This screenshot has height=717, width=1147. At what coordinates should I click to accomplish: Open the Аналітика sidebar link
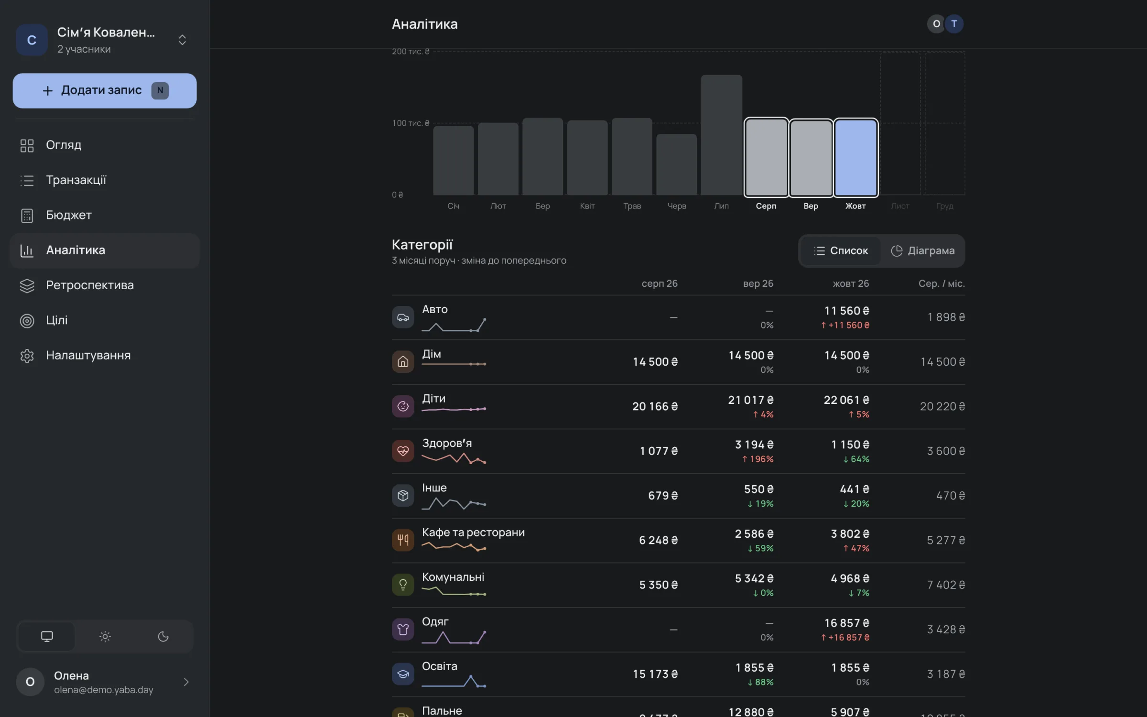point(105,250)
